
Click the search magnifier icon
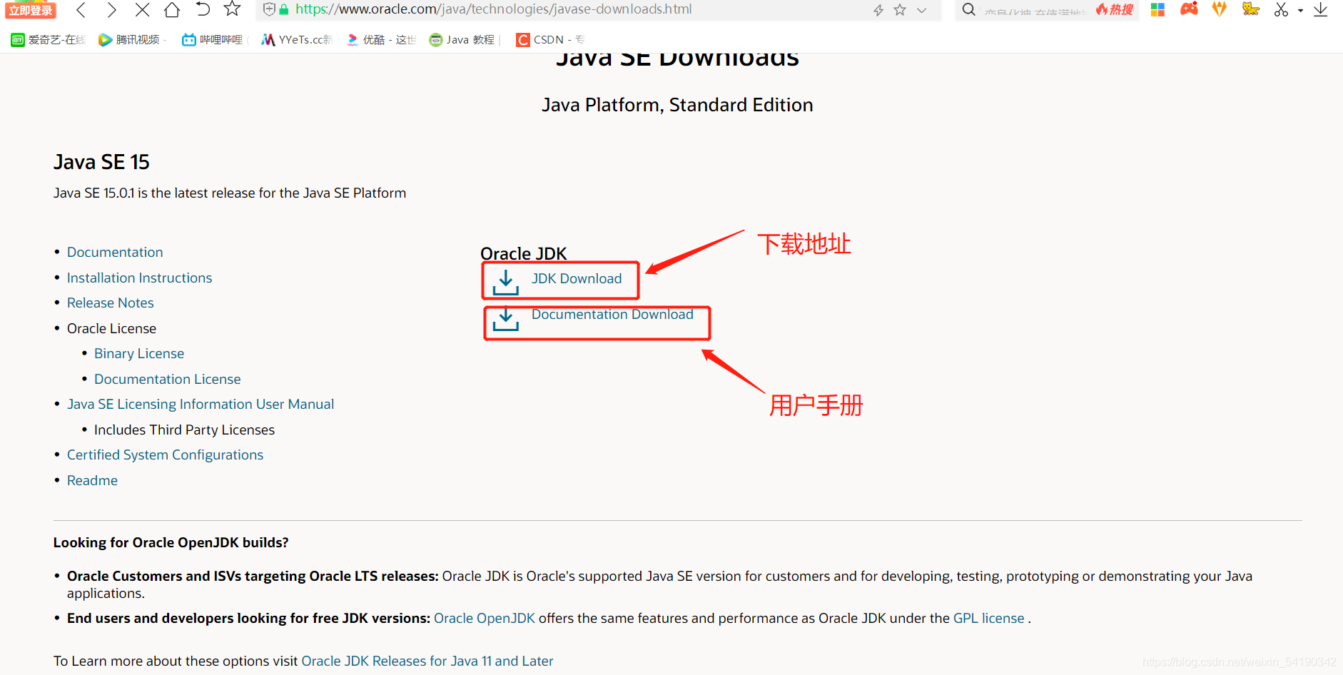(x=968, y=9)
